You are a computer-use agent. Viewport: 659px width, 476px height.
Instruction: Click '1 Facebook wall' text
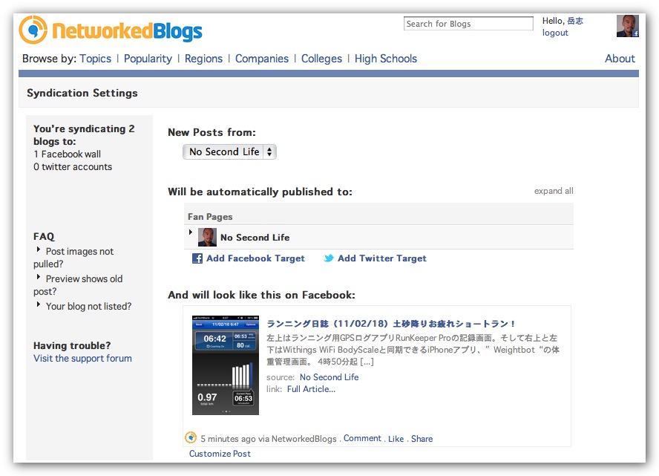click(68, 154)
